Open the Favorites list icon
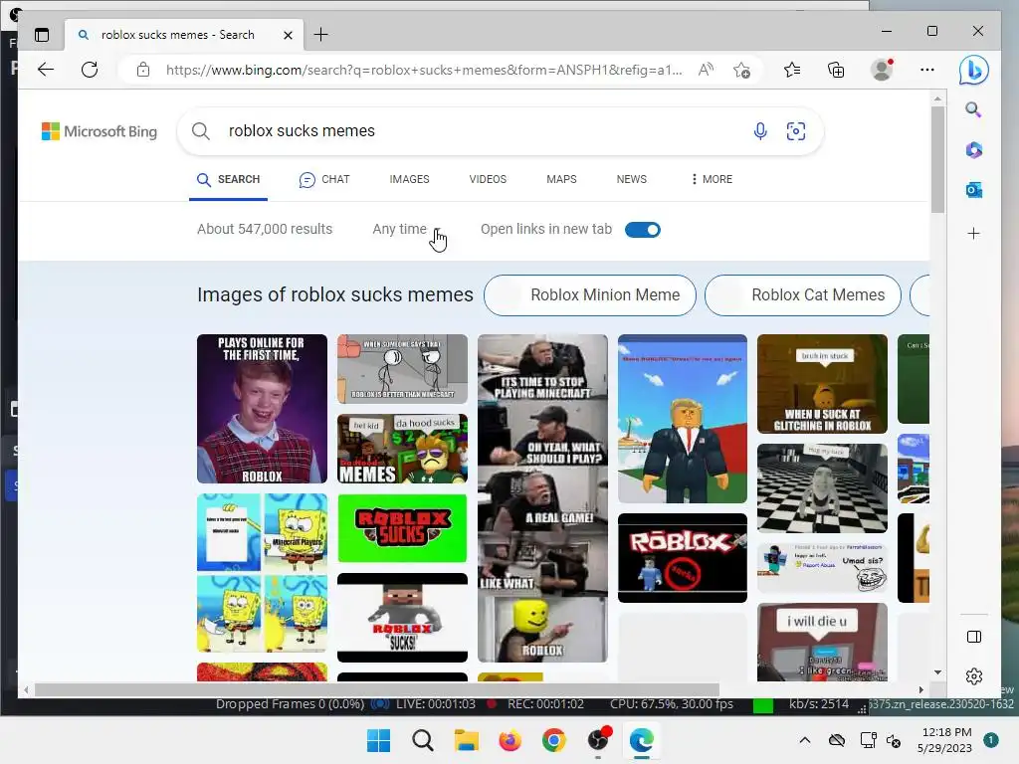The width and height of the screenshot is (1019, 764). (792, 70)
